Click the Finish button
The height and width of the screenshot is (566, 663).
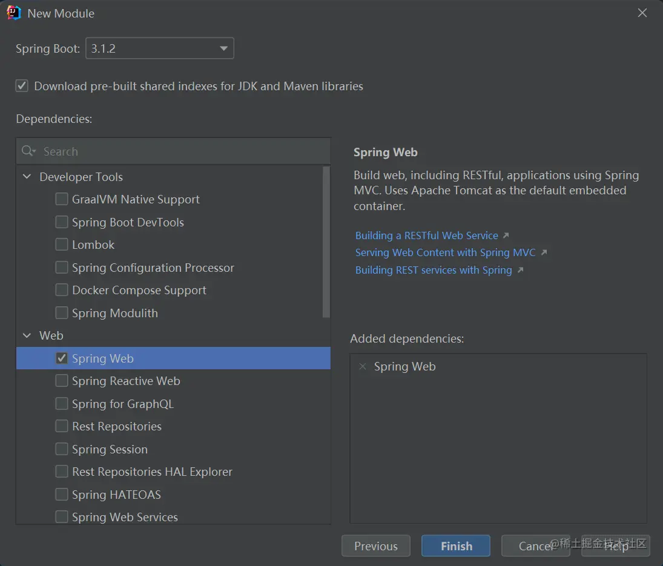pos(456,545)
